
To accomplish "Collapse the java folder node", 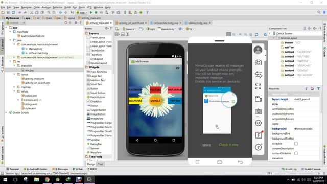I will click(10, 40).
